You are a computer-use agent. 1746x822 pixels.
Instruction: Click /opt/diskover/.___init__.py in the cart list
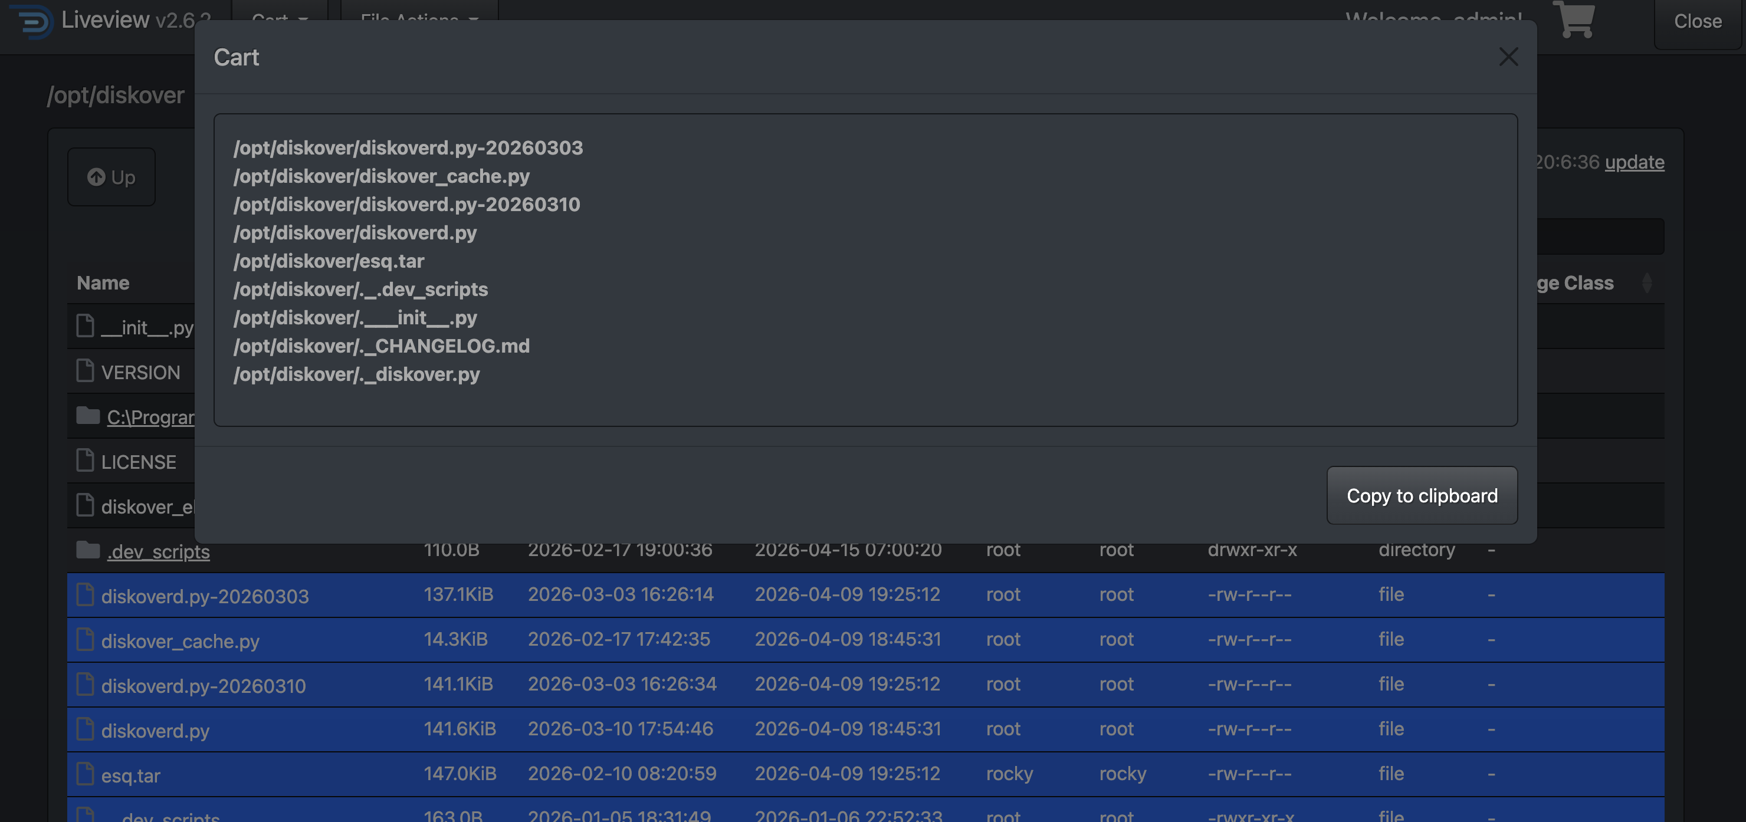[355, 318]
